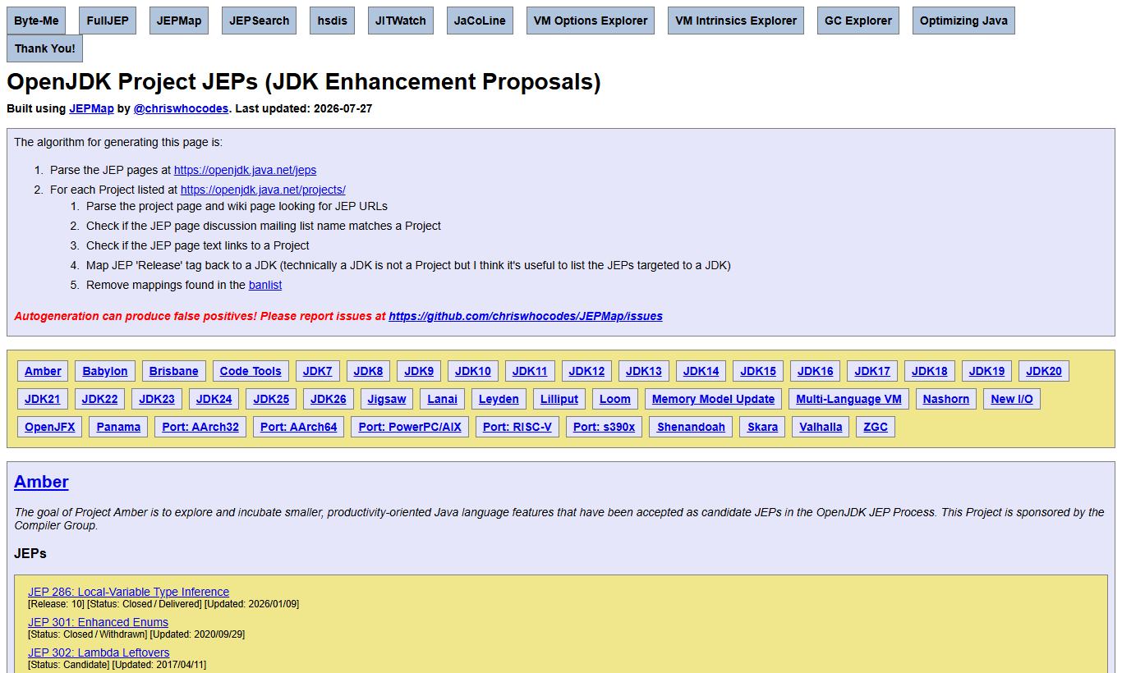Jump to the JDK20 section
This screenshot has height=673, width=1122.
pyautogui.click(x=1044, y=371)
